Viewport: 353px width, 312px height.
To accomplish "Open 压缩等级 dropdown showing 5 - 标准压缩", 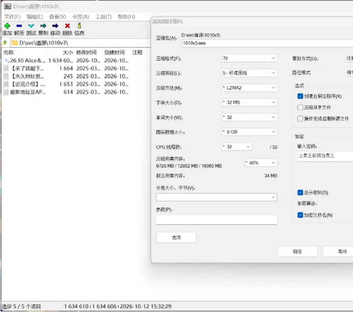I will click(x=249, y=73).
